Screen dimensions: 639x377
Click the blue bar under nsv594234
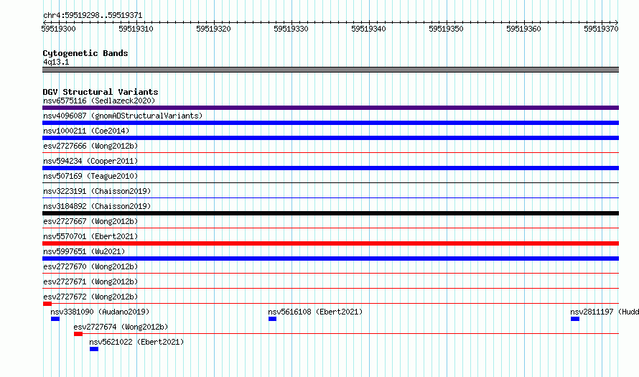[330, 168]
